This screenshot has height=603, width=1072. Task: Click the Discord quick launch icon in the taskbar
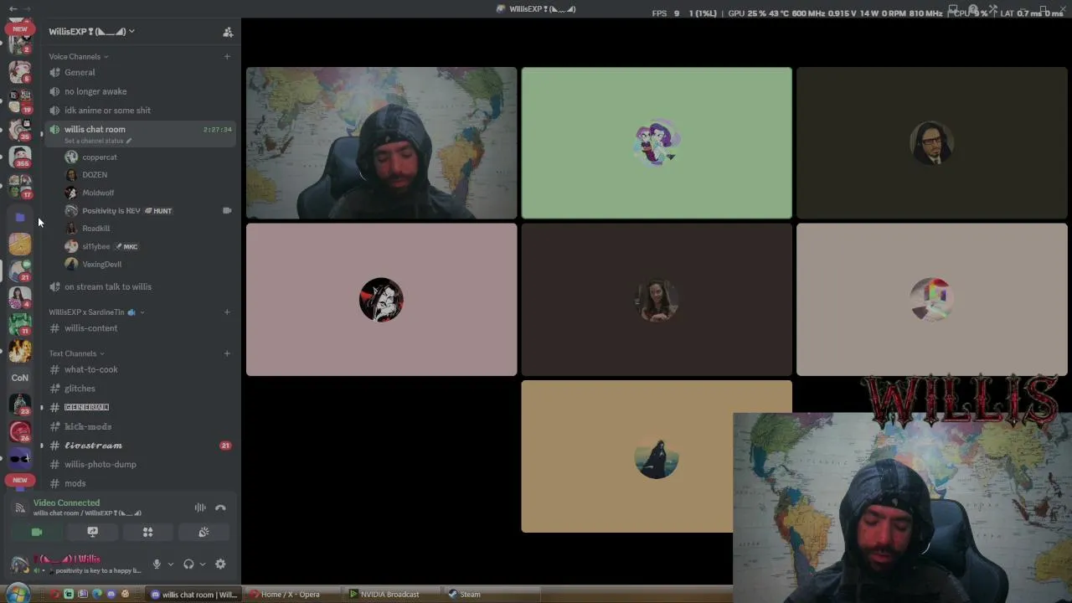[x=111, y=595]
